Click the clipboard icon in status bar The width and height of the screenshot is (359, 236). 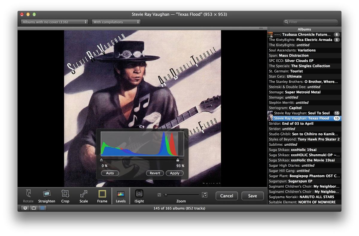click(34, 208)
